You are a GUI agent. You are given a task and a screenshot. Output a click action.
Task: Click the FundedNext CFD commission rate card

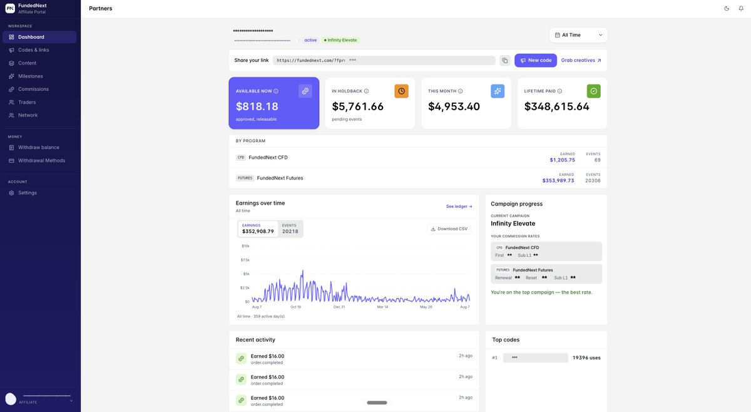546,251
